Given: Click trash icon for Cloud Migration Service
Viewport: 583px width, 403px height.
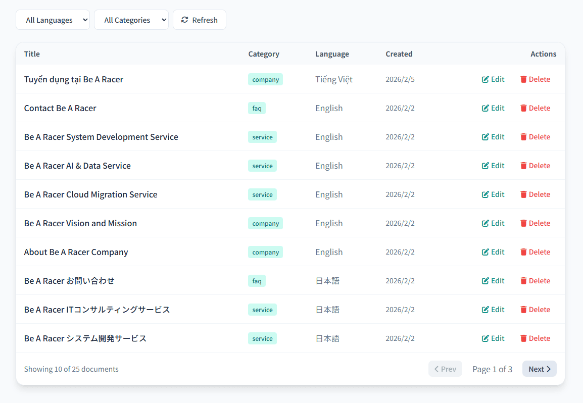Looking at the screenshot, I should (x=523, y=194).
